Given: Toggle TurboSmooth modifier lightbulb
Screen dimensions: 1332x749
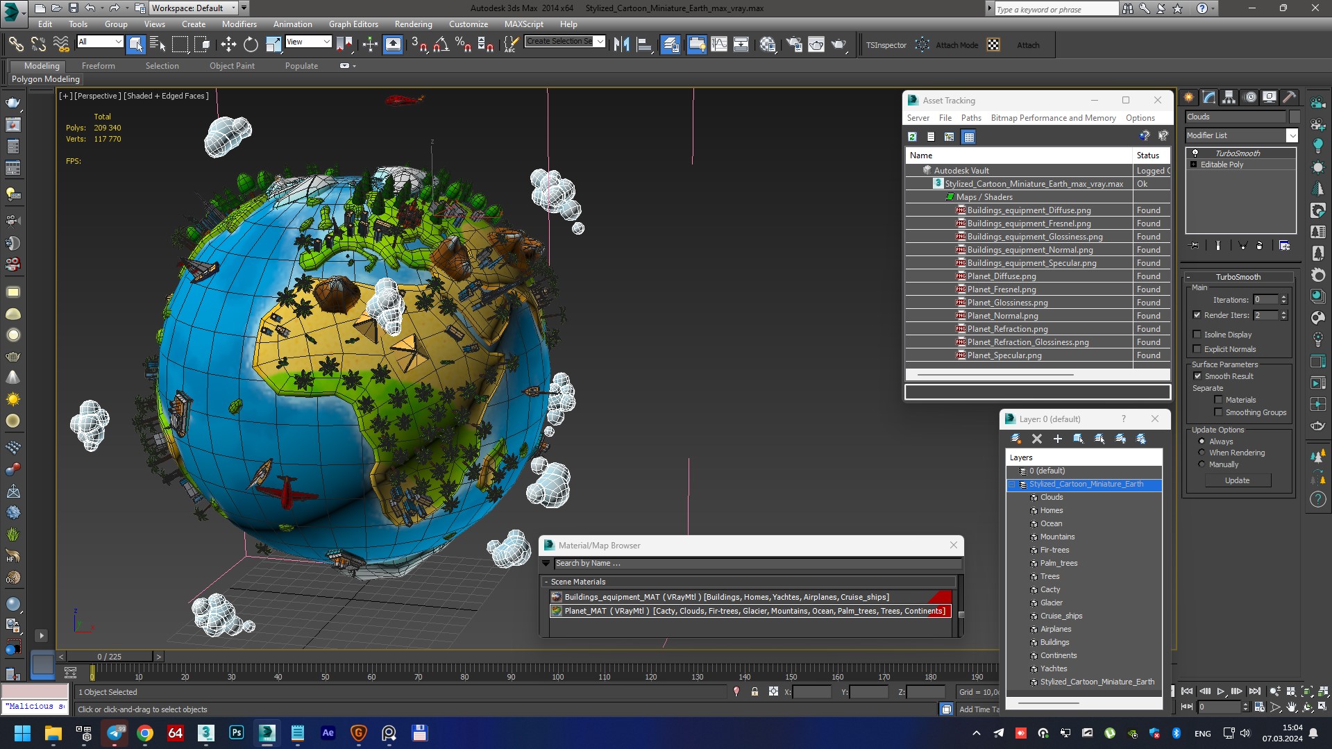Looking at the screenshot, I should coord(1195,153).
